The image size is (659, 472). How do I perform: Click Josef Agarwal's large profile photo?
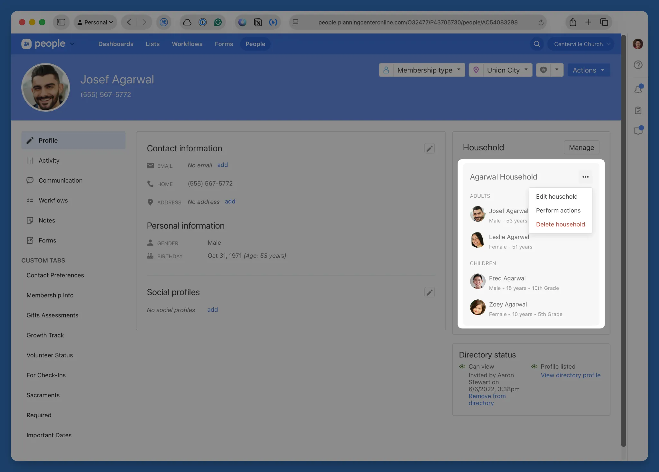pos(45,87)
